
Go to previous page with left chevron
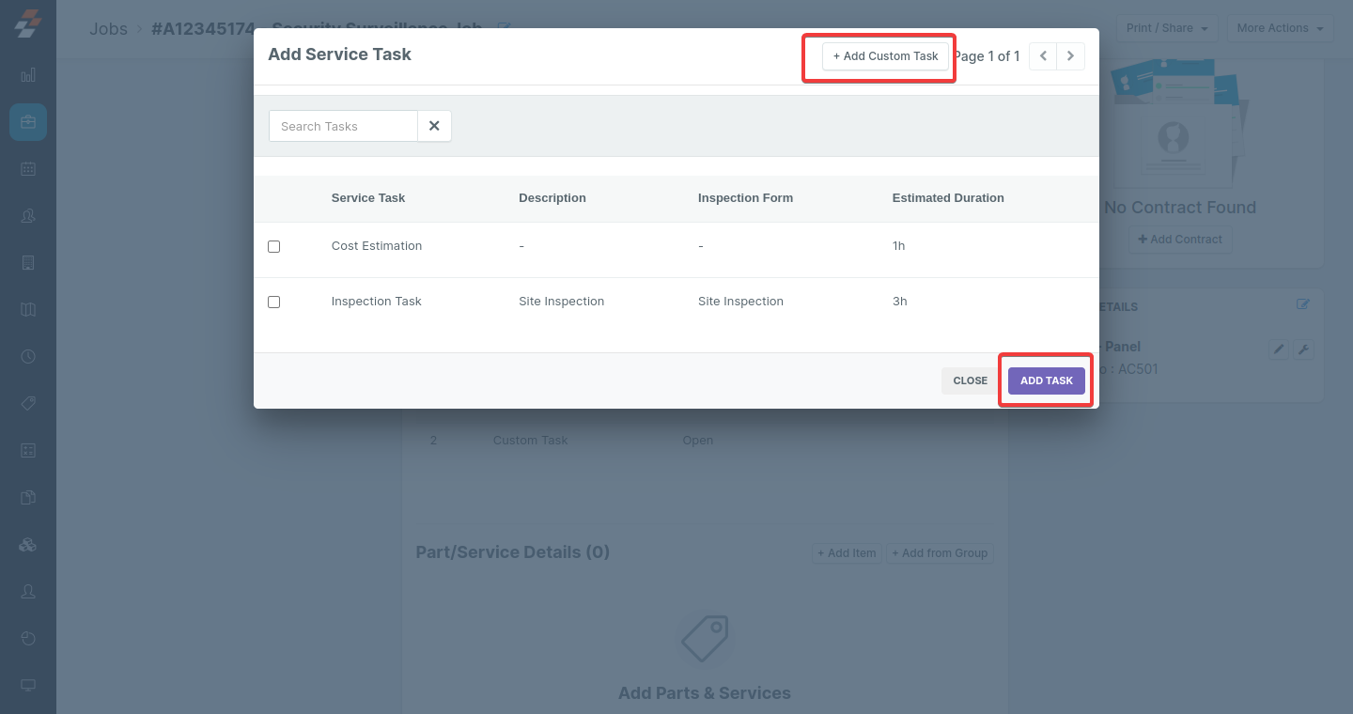pyautogui.click(x=1043, y=56)
